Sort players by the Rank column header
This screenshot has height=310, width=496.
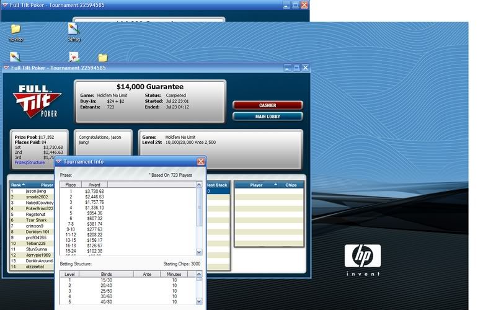click(x=18, y=185)
